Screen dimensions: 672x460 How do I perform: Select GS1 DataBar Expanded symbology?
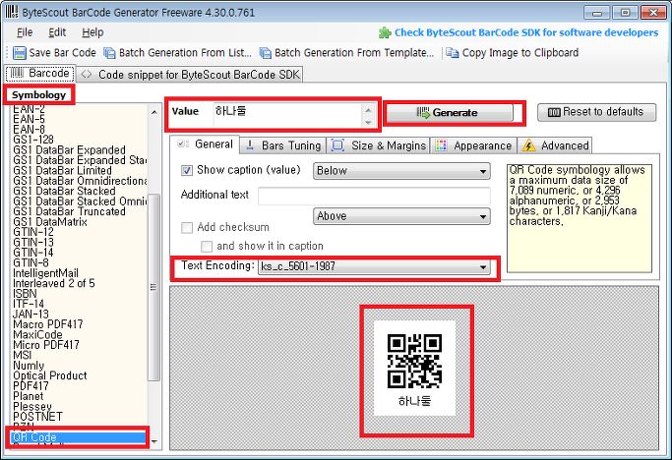click(x=69, y=150)
